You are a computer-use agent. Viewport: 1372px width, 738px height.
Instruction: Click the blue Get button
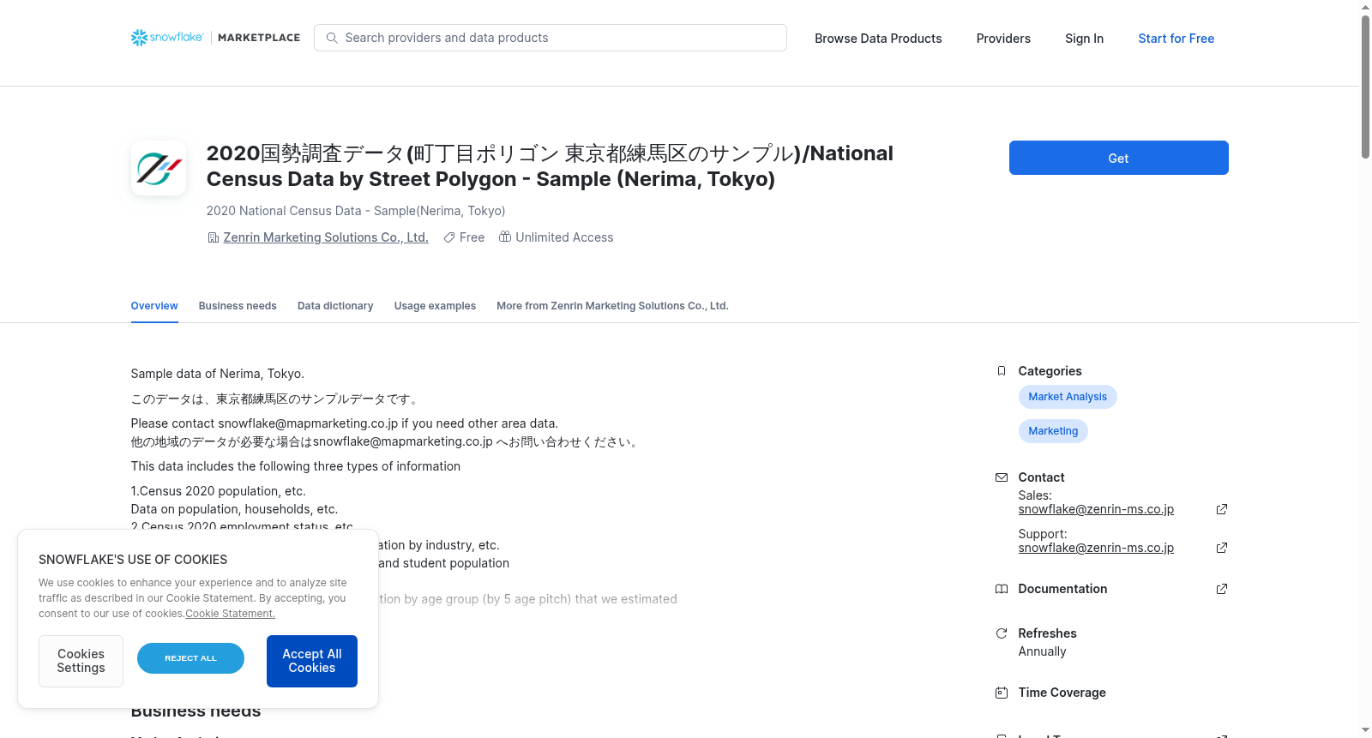pos(1118,158)
